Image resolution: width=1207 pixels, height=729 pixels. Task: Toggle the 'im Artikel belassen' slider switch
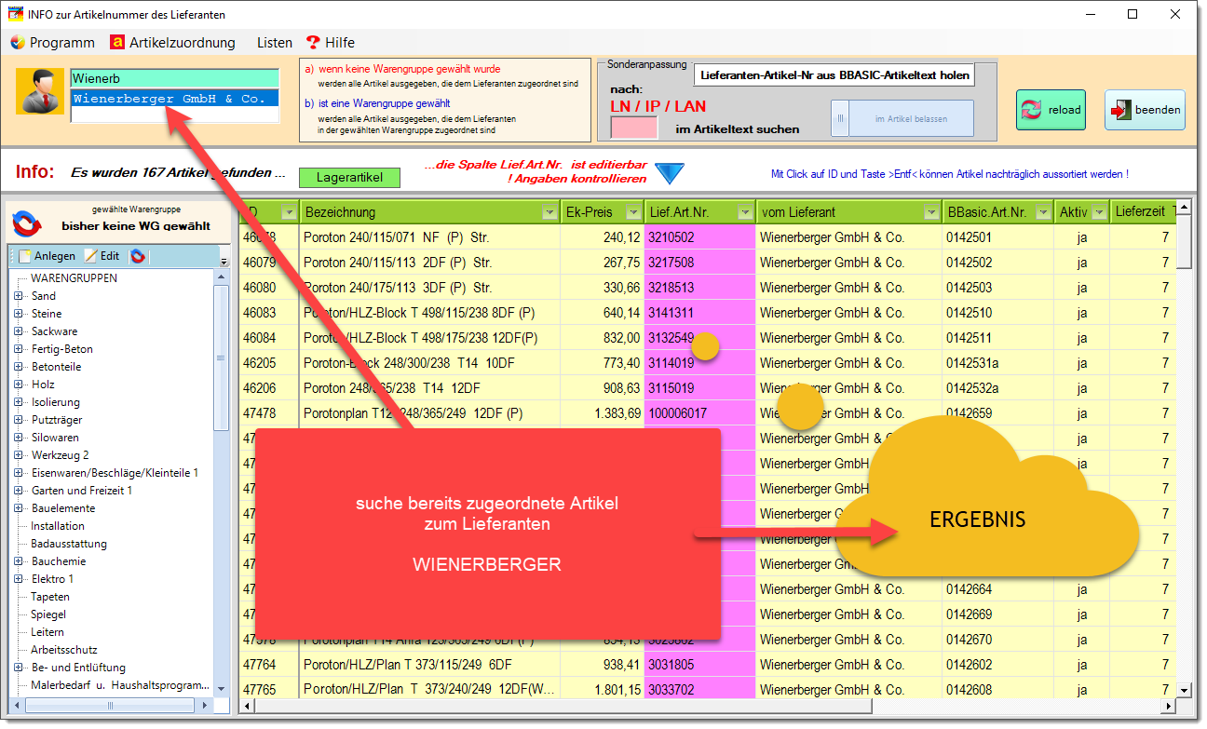902,118
